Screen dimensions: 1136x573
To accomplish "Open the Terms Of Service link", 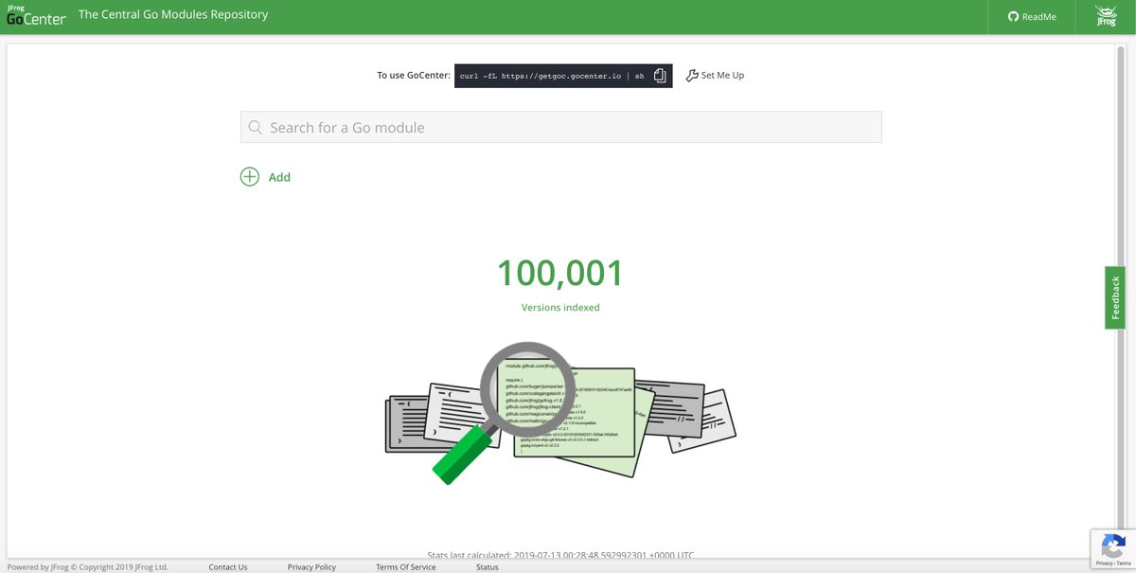I will [406, 566].
